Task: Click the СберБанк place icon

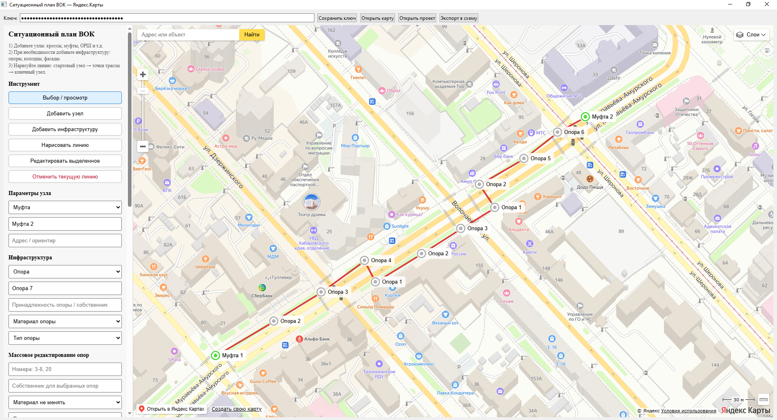Action: [262, 288]
